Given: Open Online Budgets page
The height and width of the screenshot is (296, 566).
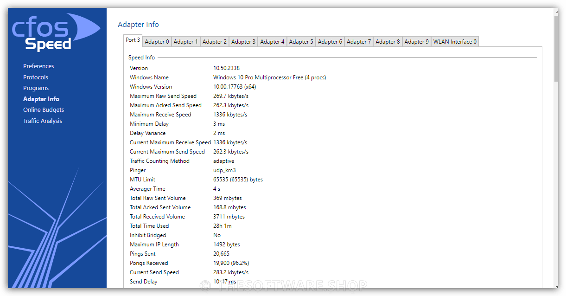Looking at the screenshot, I should [44, 110].
